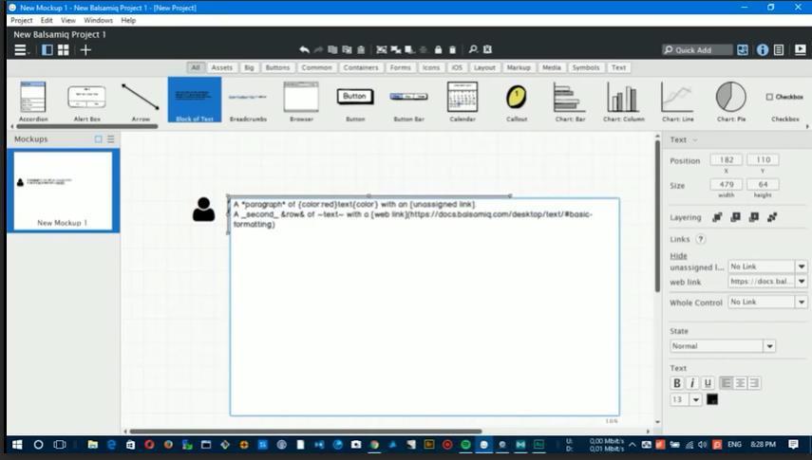This screenshot has width=812, height=460.
Task: Open the hamburger main menu icon
Action: click(21, 49)
